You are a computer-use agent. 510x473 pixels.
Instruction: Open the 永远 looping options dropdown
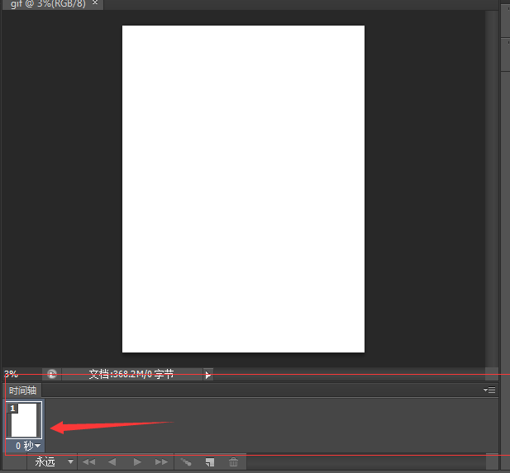coord(54,461)
